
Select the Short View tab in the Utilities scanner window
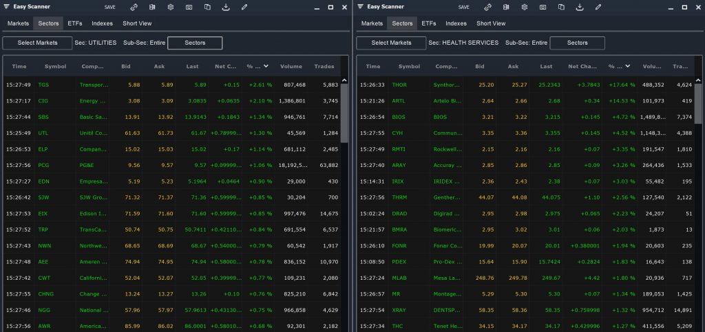(137, 23)
